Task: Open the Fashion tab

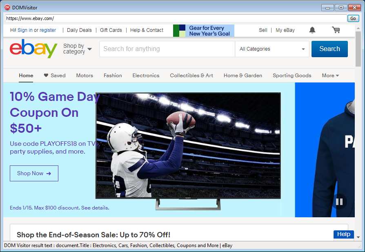Action: (113, 76)
